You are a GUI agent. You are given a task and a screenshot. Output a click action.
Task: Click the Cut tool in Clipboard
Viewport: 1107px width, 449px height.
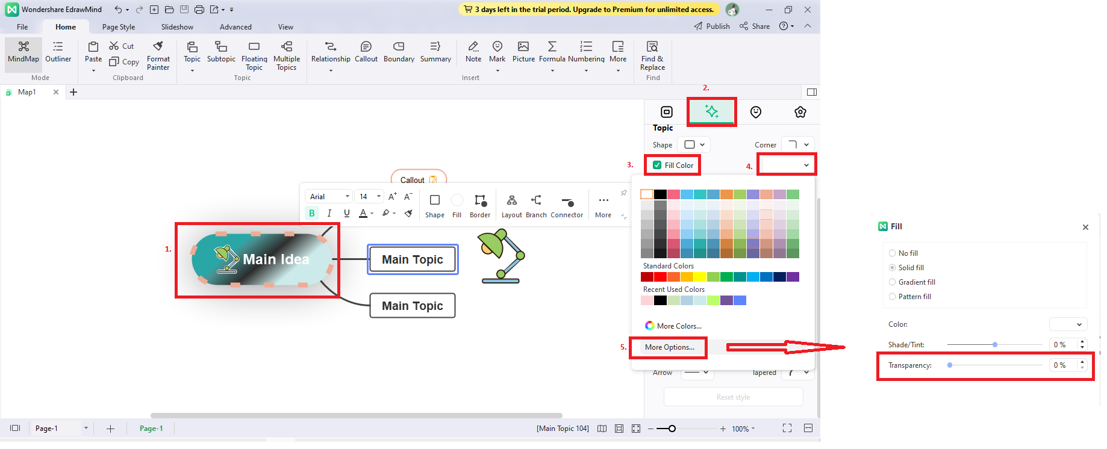coord(122,46)
